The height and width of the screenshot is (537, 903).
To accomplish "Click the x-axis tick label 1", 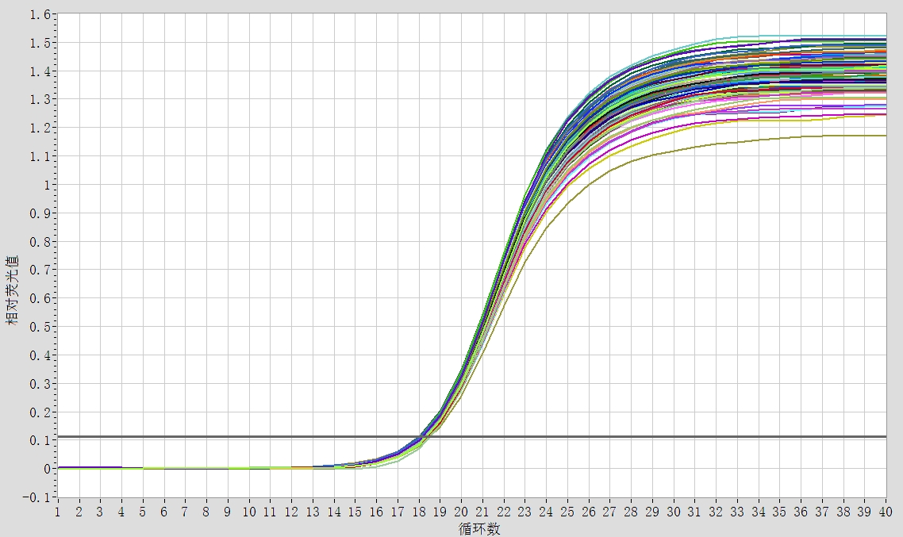I will (x=58, y=512).
